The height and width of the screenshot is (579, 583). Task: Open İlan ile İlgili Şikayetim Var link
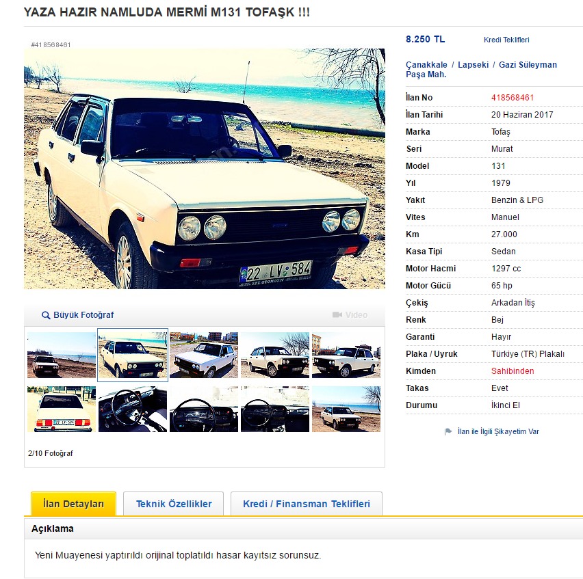(498, 431)
